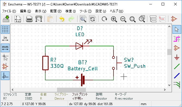Open the 表示 (V) menu
Screen dimensions: 182x107
[x=41, y=11]
